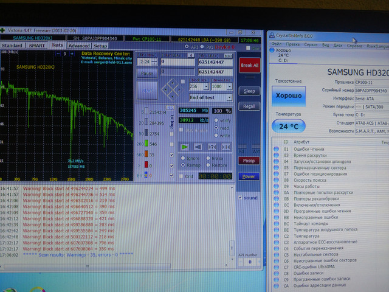Open the Диск menu in CrystalDiskInfo
Viewport: 389px width, 292px height.
coord(338,45)
